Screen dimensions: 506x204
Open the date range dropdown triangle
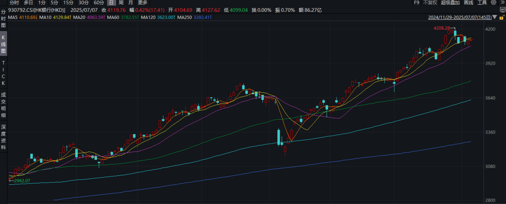[x=495, y=17]
